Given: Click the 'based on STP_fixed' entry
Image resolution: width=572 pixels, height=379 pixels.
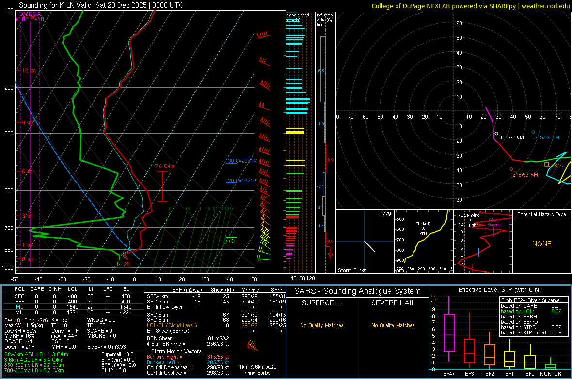Looking at the screenshot, I should point(531,333).
